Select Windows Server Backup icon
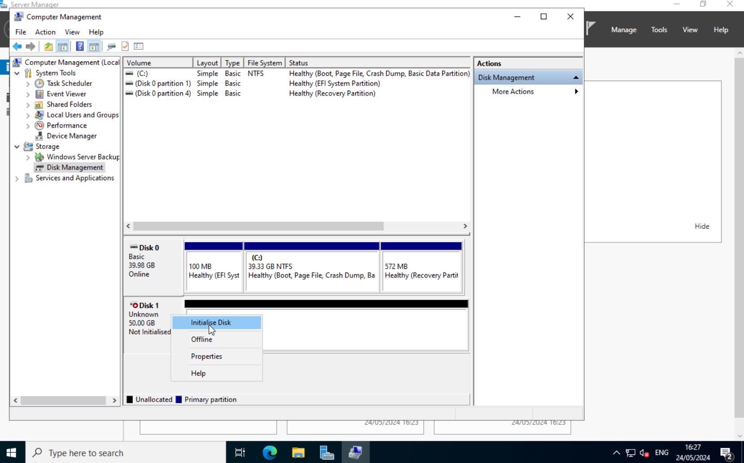This screenshot has width=744, height=463. point(39,157)
